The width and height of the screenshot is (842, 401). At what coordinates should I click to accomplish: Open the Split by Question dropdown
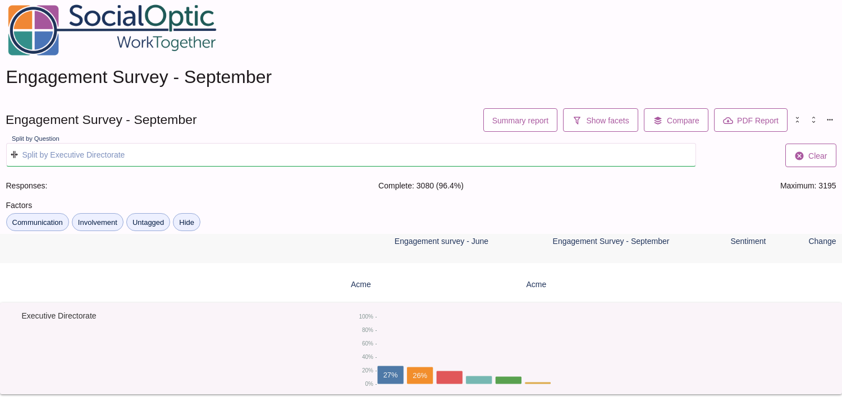(351, 155)
